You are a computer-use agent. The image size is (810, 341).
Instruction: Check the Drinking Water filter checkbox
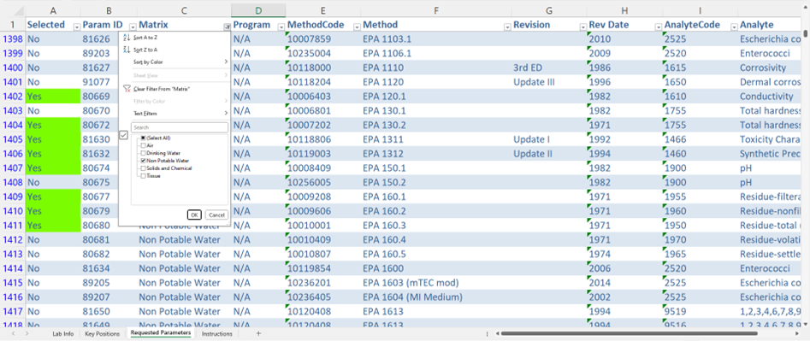143,153
